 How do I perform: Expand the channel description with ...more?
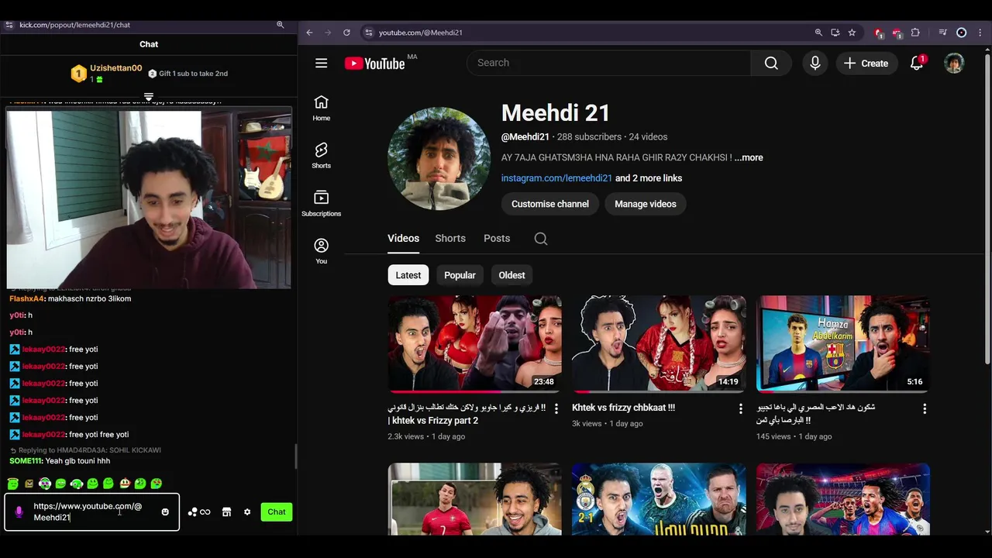(749, 157)
